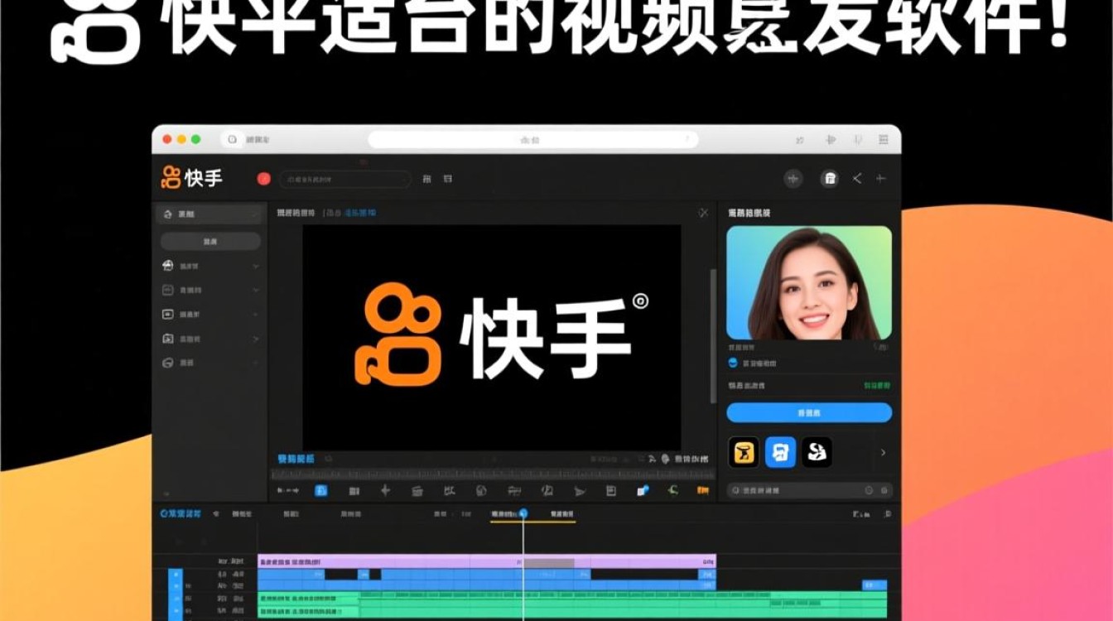Click the round white document button in header
The width and height of the screenshot is (1113, 621).
point(829,178)
